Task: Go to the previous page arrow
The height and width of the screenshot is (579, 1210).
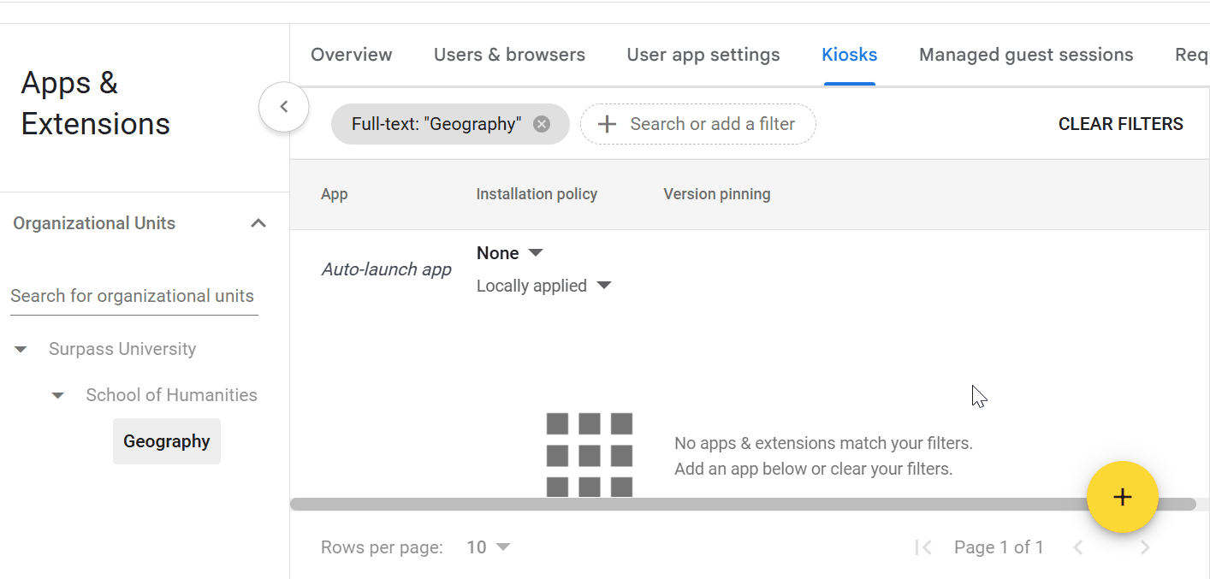Action: click(1078, 547)
